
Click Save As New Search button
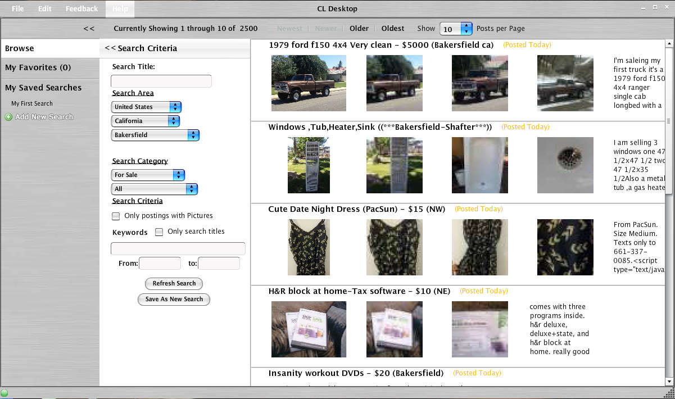[174, 300]
